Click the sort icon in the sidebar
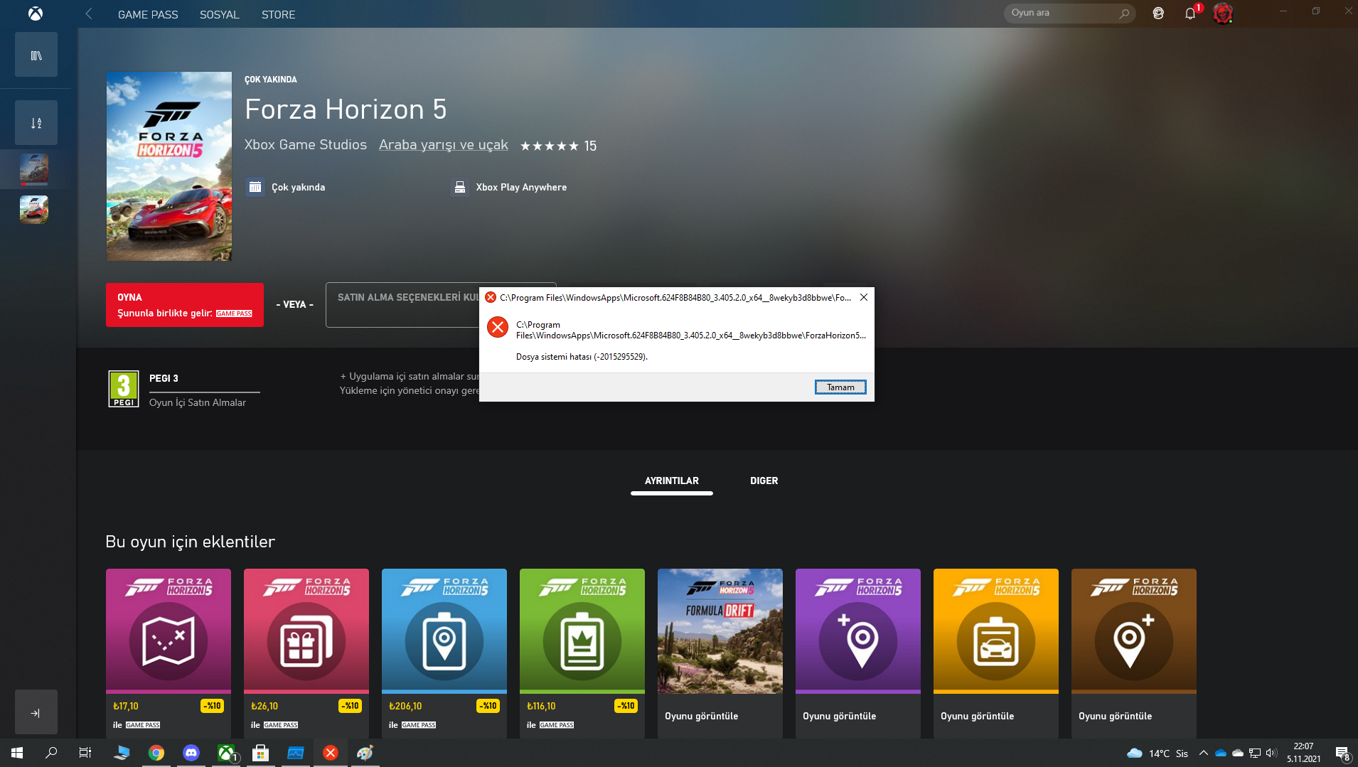The width and height of the screenshot is (1358, 767). pyautogui.click(x=36, y=123)
